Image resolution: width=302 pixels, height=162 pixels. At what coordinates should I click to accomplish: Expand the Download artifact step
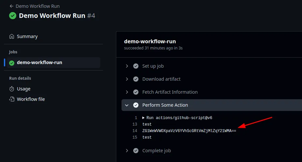tap(127, 79)
